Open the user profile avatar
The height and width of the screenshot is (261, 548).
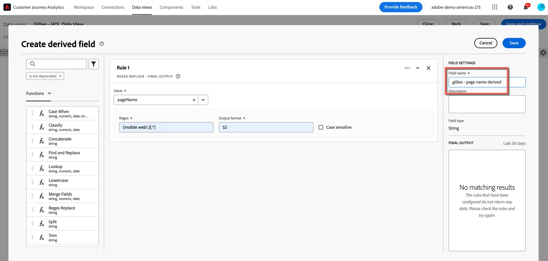point(541,7)
